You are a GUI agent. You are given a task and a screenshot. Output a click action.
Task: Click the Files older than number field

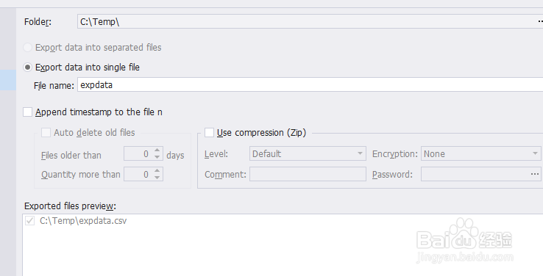pyautogui.click(x=138, y=153)
